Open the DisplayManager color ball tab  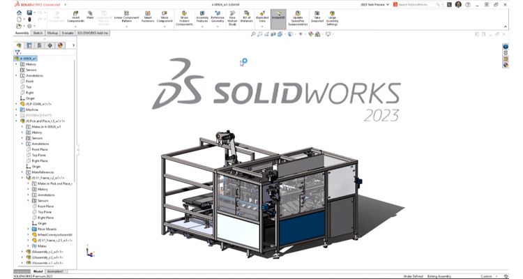pos(61,45)
